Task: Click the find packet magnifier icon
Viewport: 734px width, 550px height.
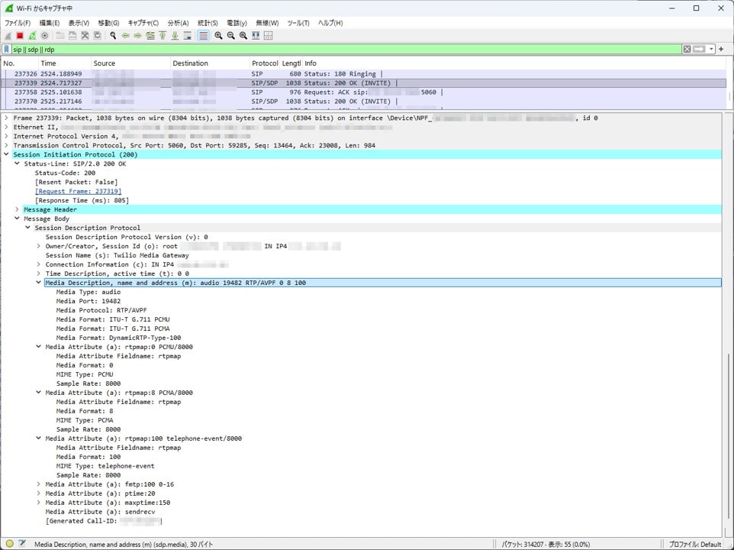Action: tap(113, 36)
